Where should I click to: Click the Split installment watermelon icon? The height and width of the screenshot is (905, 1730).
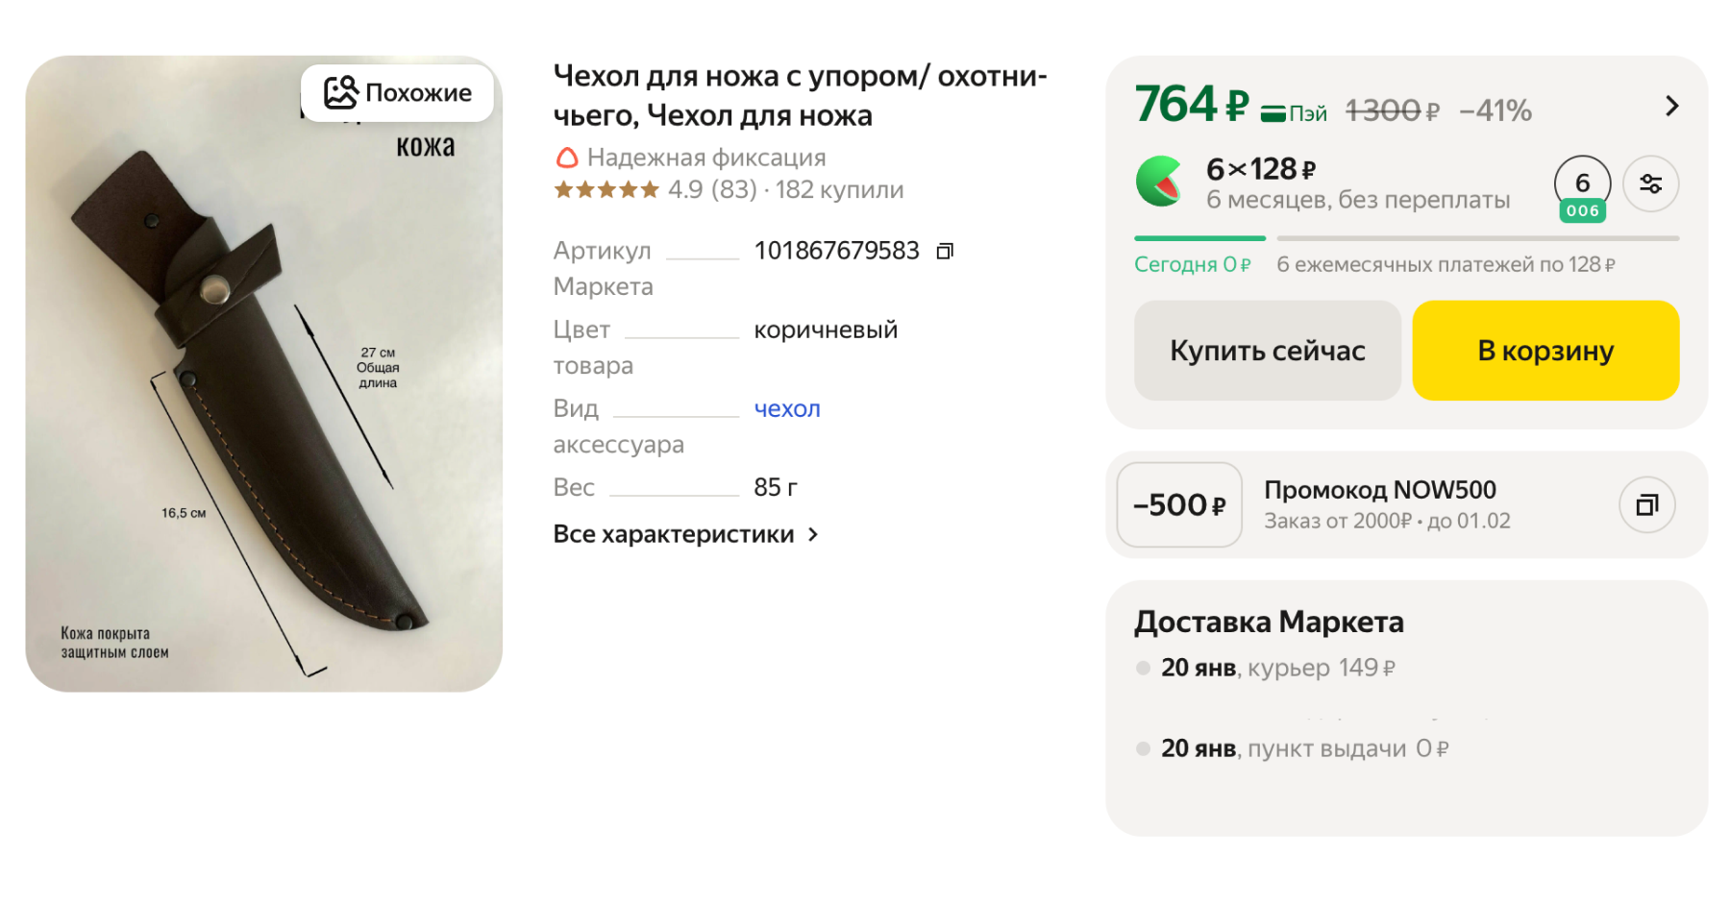1160,184
